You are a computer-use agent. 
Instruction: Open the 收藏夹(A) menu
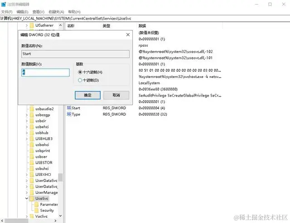tap(56, 12)
